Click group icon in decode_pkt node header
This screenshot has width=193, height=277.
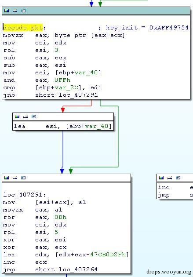[x=23, y=11]
